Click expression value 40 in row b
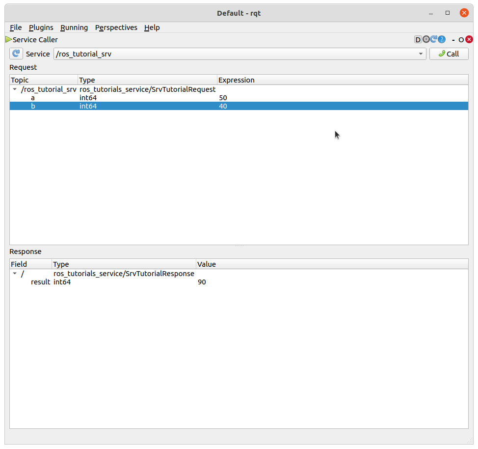This screenshot has width=478, height=449. point(223,106)
